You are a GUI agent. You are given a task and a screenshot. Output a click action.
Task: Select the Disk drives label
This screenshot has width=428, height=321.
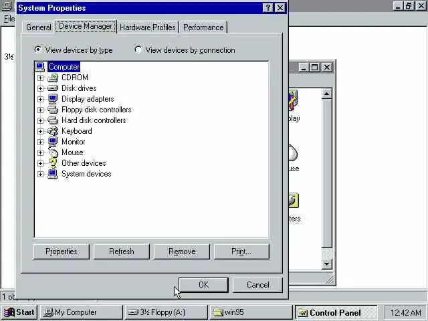coord(79,88)
